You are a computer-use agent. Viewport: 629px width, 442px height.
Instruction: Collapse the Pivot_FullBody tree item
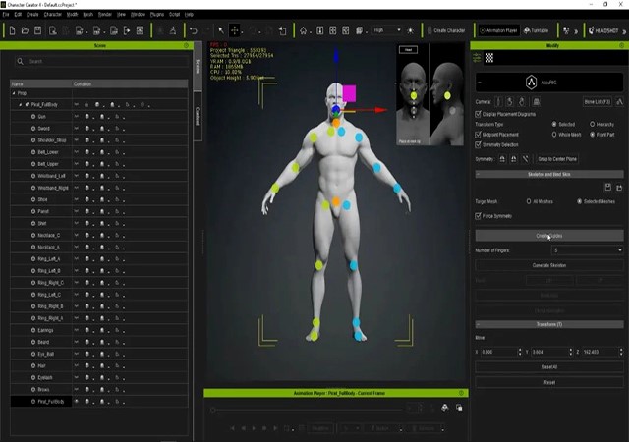(22, 104)
